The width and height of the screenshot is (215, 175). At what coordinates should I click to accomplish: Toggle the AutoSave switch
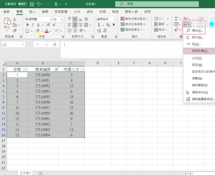(22, 4)
